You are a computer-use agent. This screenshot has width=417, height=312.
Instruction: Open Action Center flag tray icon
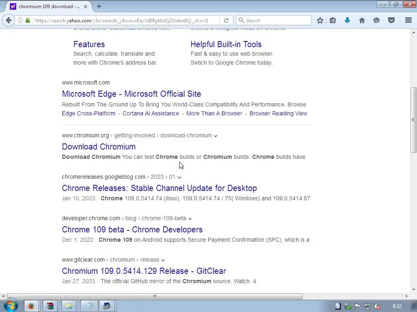point(358,306)
